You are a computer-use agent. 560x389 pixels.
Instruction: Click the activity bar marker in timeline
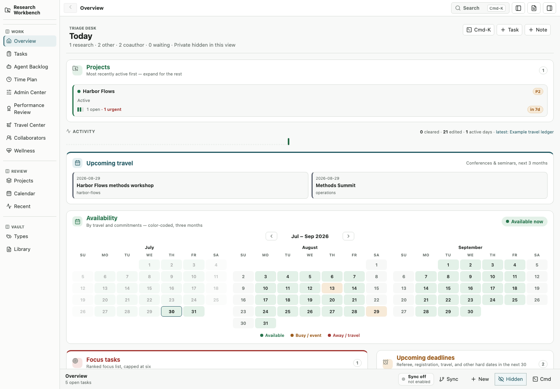tap(289, 142)
